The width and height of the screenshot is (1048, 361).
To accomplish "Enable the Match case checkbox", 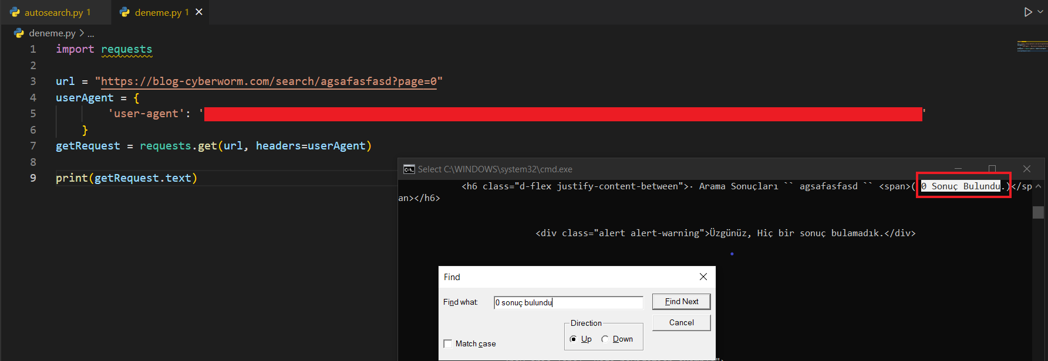I will coord(448,343).
